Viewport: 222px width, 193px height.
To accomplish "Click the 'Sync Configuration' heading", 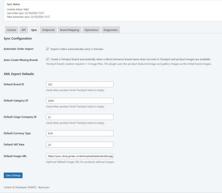I will tap(18, 38).
